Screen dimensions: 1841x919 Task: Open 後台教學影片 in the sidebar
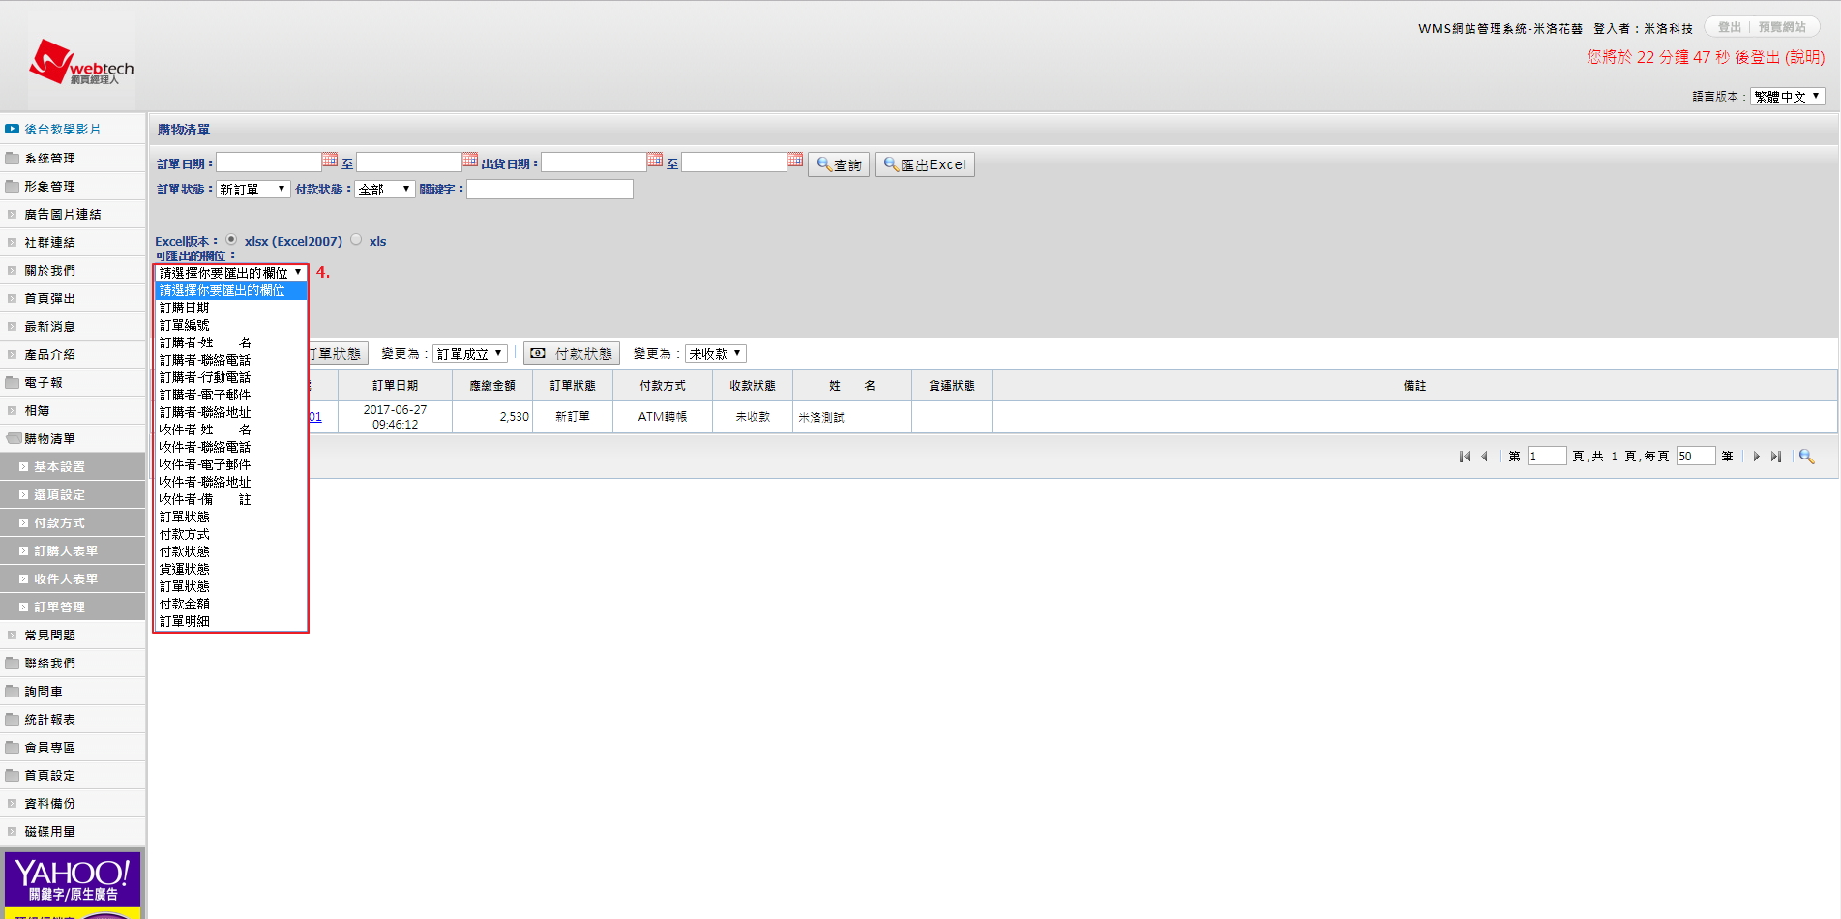[x=62, y=130]
